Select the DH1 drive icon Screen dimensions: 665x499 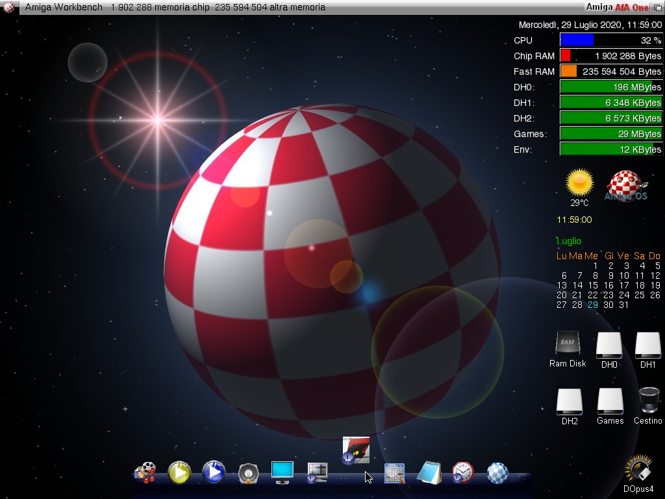coord(647,345)
